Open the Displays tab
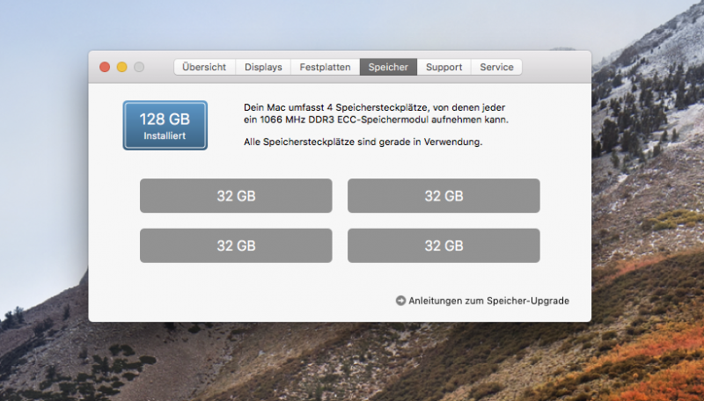This screenshot has height=401, width=704. [x=263, y=67]
